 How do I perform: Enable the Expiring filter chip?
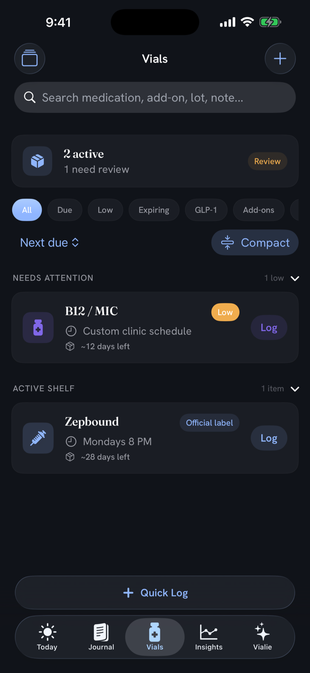[x=154, y=210]
